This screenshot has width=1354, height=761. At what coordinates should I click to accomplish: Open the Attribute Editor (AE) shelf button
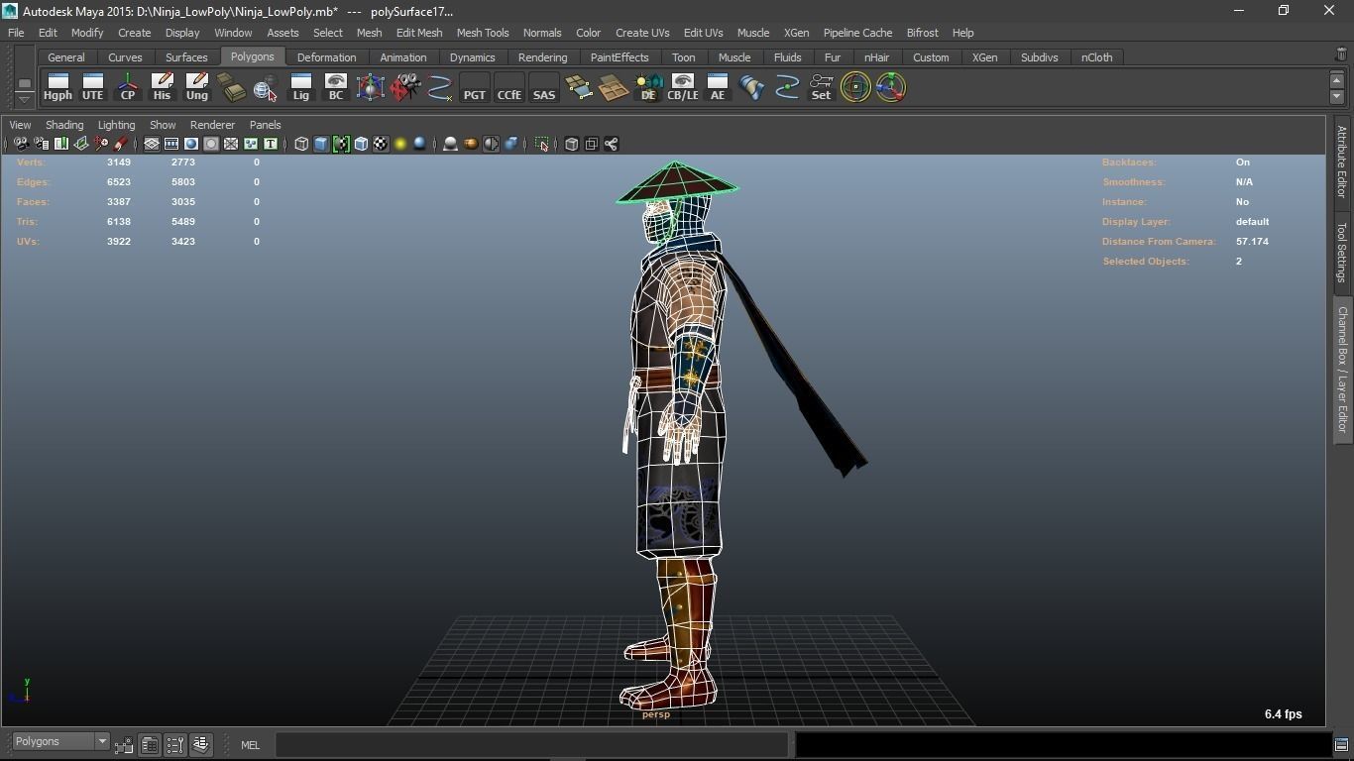tap(717, 87)
